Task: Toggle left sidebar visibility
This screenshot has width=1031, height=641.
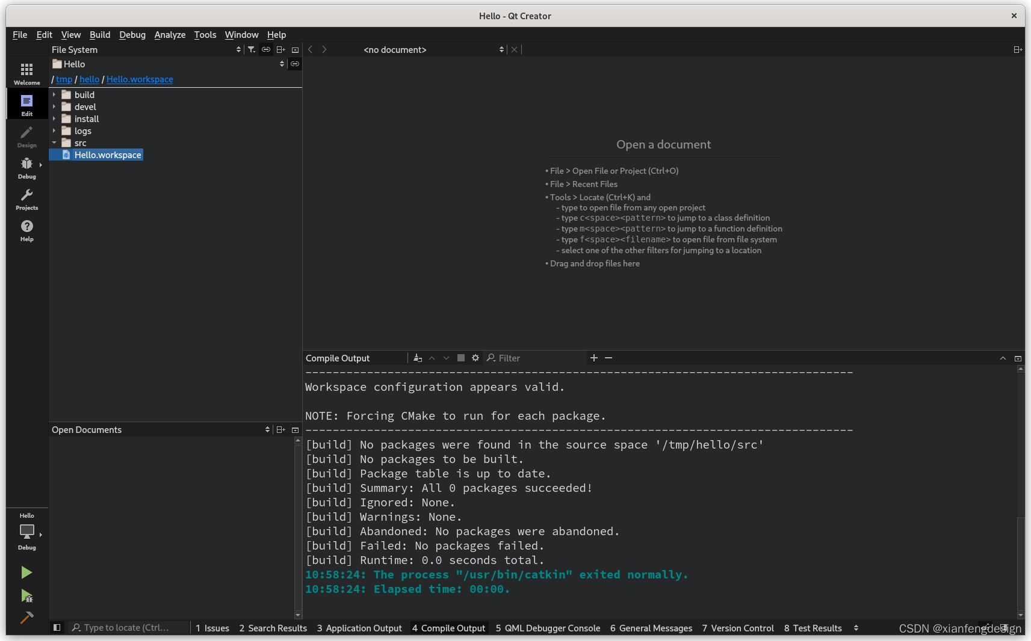Action: [x=57, y=628]
